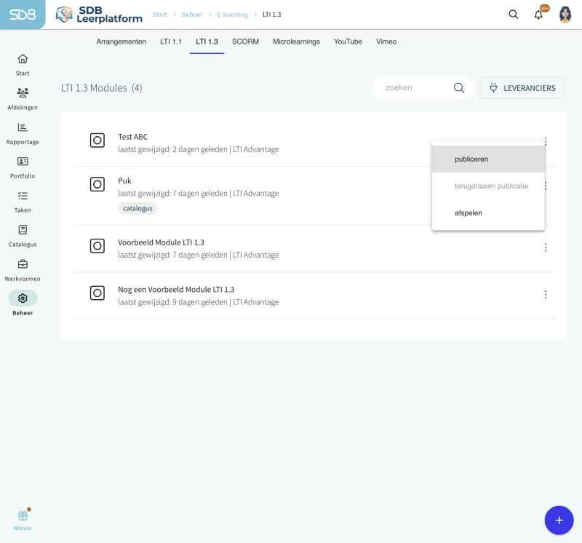Viewport: 582px width, 543px height.
Task: Open three-dot menu for Test ABC
Action: coord(546,141)
